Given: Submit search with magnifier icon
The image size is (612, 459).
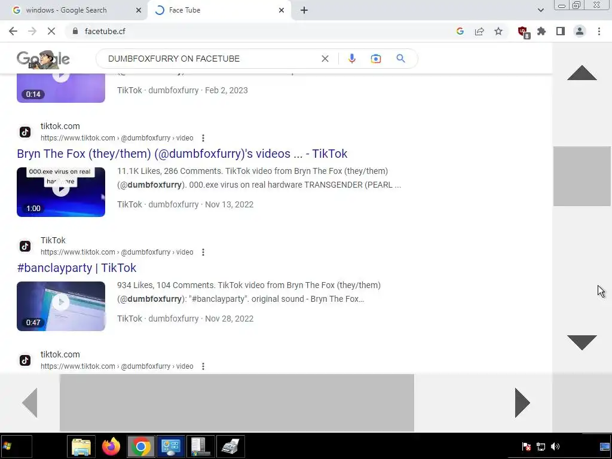Looking at the screenshot, I should (x=400, y=59).
